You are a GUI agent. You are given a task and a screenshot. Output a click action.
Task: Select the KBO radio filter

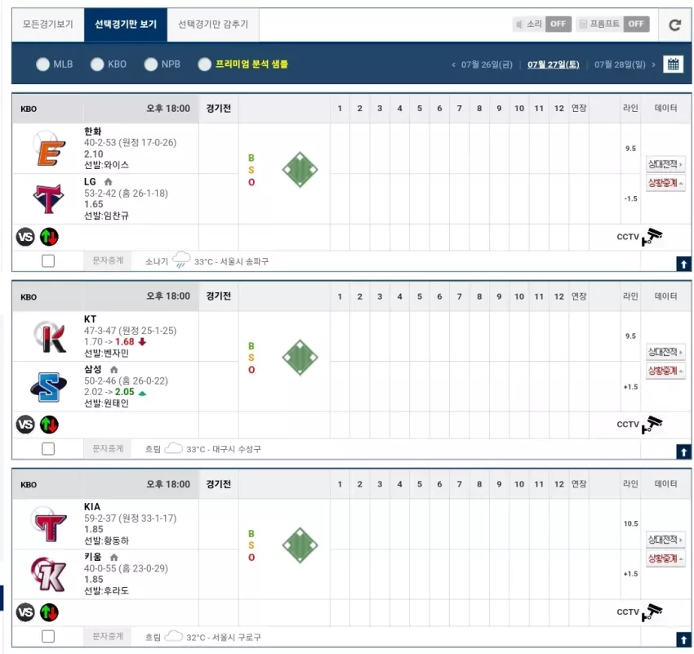click(97, 65)
